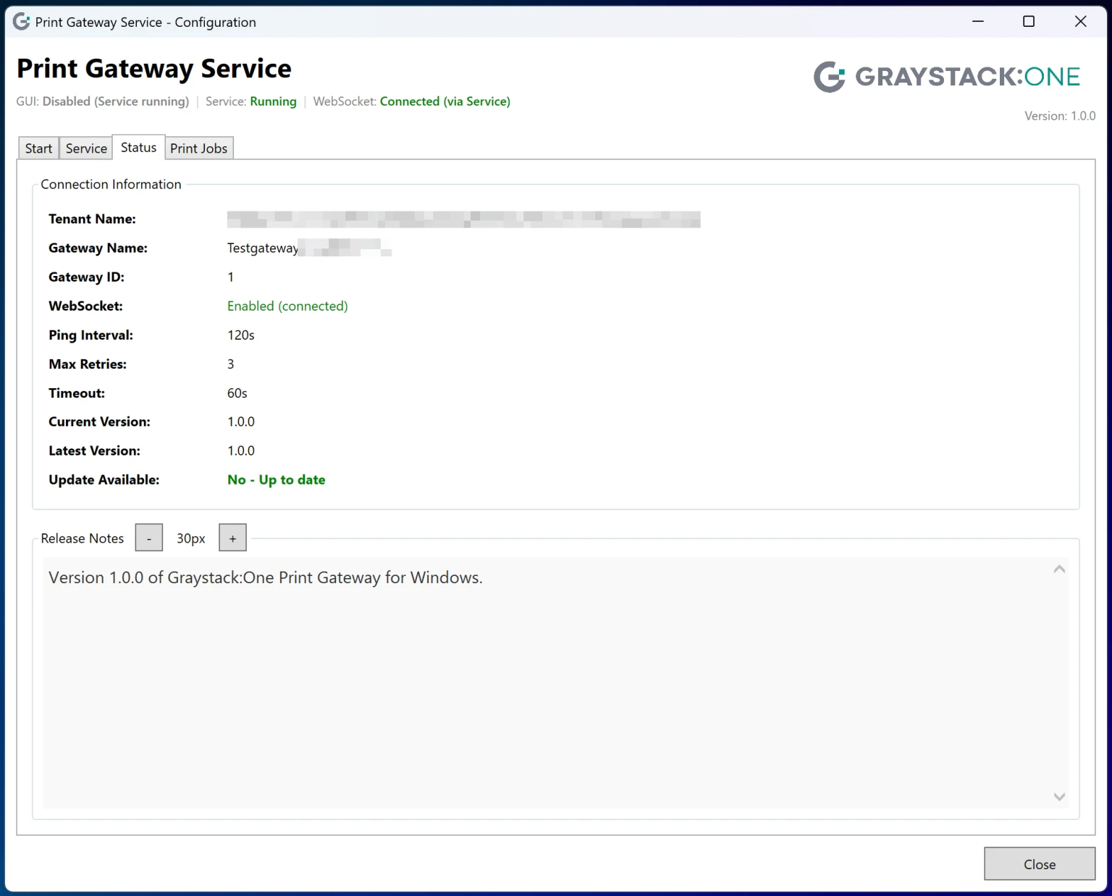Decrease release notes font size with minus
Image resolution: width=1112 pixels, height=896 pixels.
pos(149,538)
